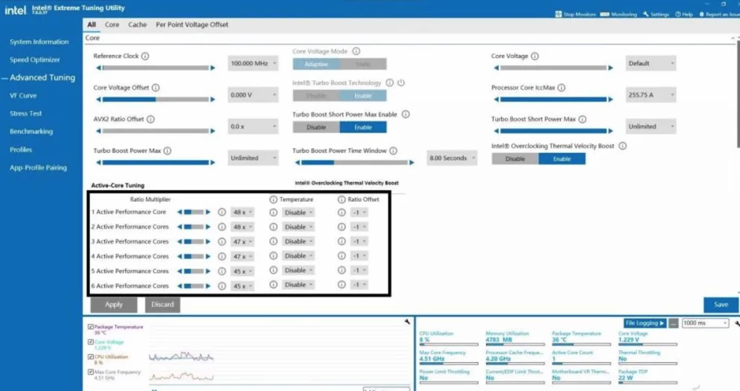
Task: Click Intel Turbo Boost Technology info icon
Action: [390, 83]
